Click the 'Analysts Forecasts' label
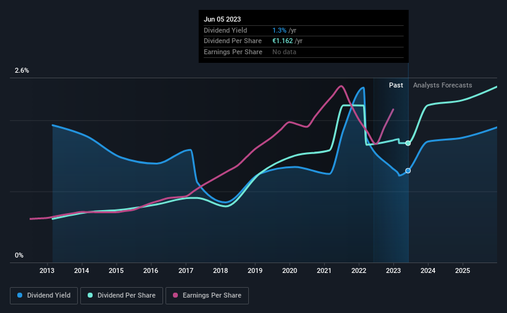 pyautogui.click(x=442, y=85)
